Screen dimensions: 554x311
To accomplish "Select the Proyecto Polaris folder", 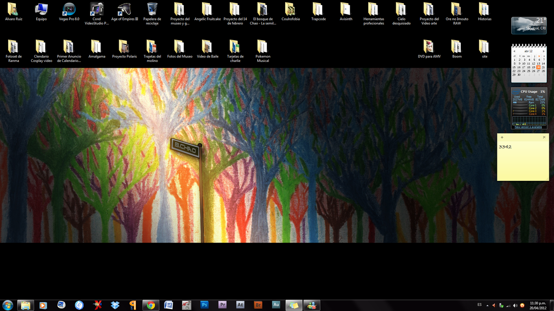I will 124,49.
